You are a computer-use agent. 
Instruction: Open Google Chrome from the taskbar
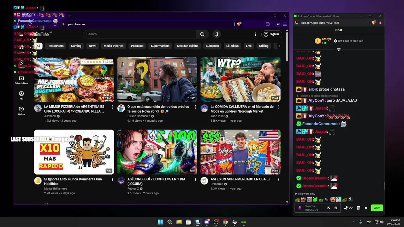click(225, 222)
